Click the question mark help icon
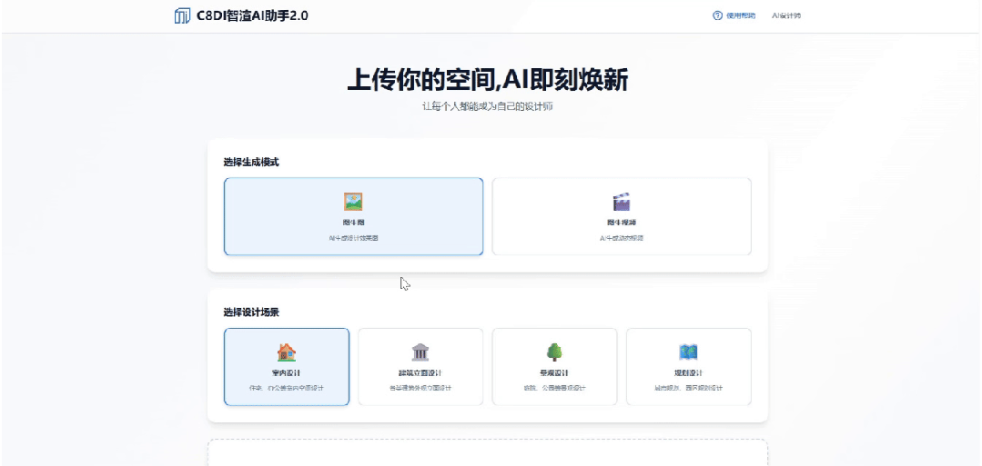 [717, 15]
